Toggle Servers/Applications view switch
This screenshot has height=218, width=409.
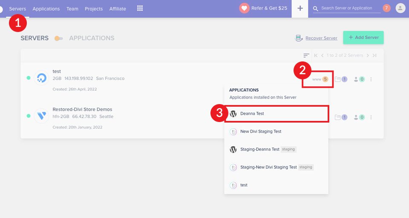[59, 38]
